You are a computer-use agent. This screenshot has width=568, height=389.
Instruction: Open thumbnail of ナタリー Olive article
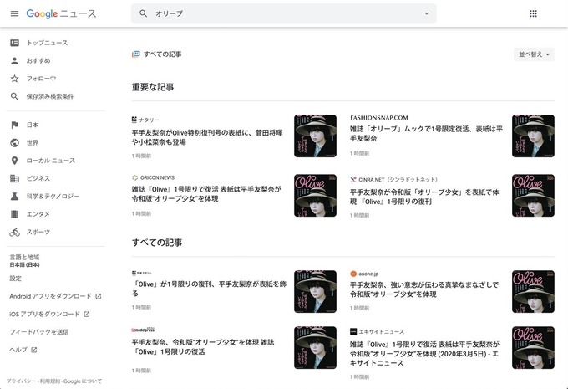click(315, 136)
